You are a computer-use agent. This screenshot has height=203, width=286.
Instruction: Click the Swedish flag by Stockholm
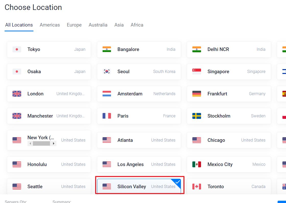(197, 116)
